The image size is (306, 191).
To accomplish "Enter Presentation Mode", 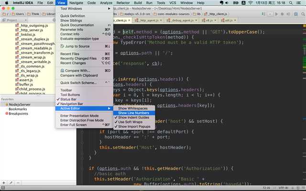I will (x=84, y=116).
